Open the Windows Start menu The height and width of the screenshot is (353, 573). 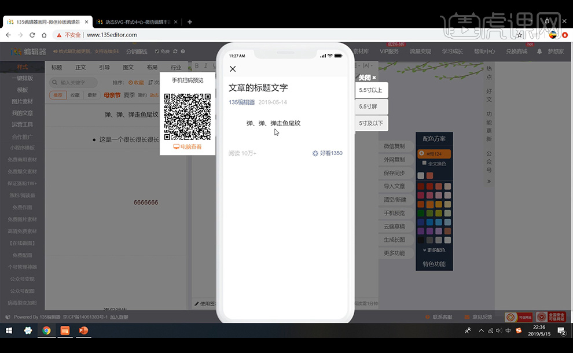(9, 330)
